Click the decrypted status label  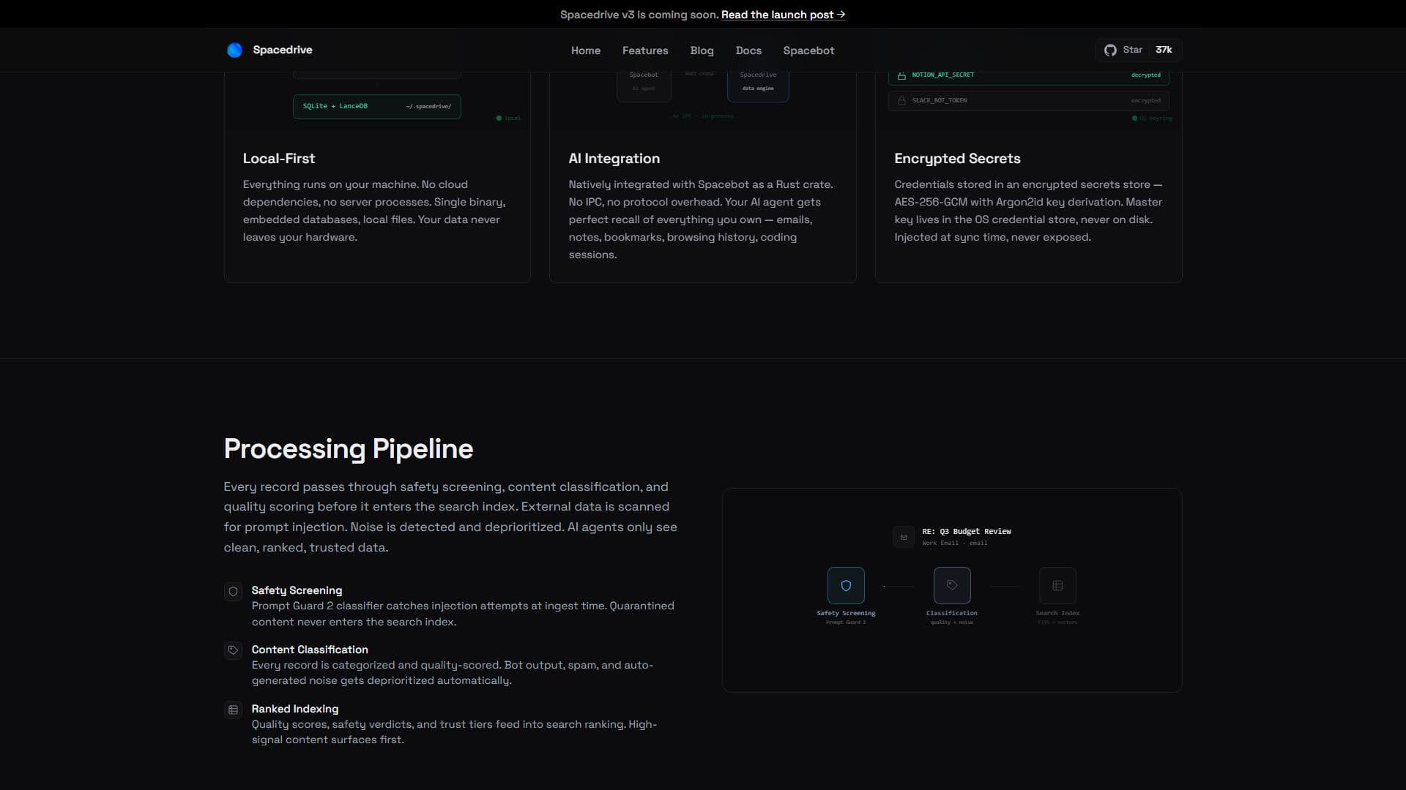click(1145, 75)
